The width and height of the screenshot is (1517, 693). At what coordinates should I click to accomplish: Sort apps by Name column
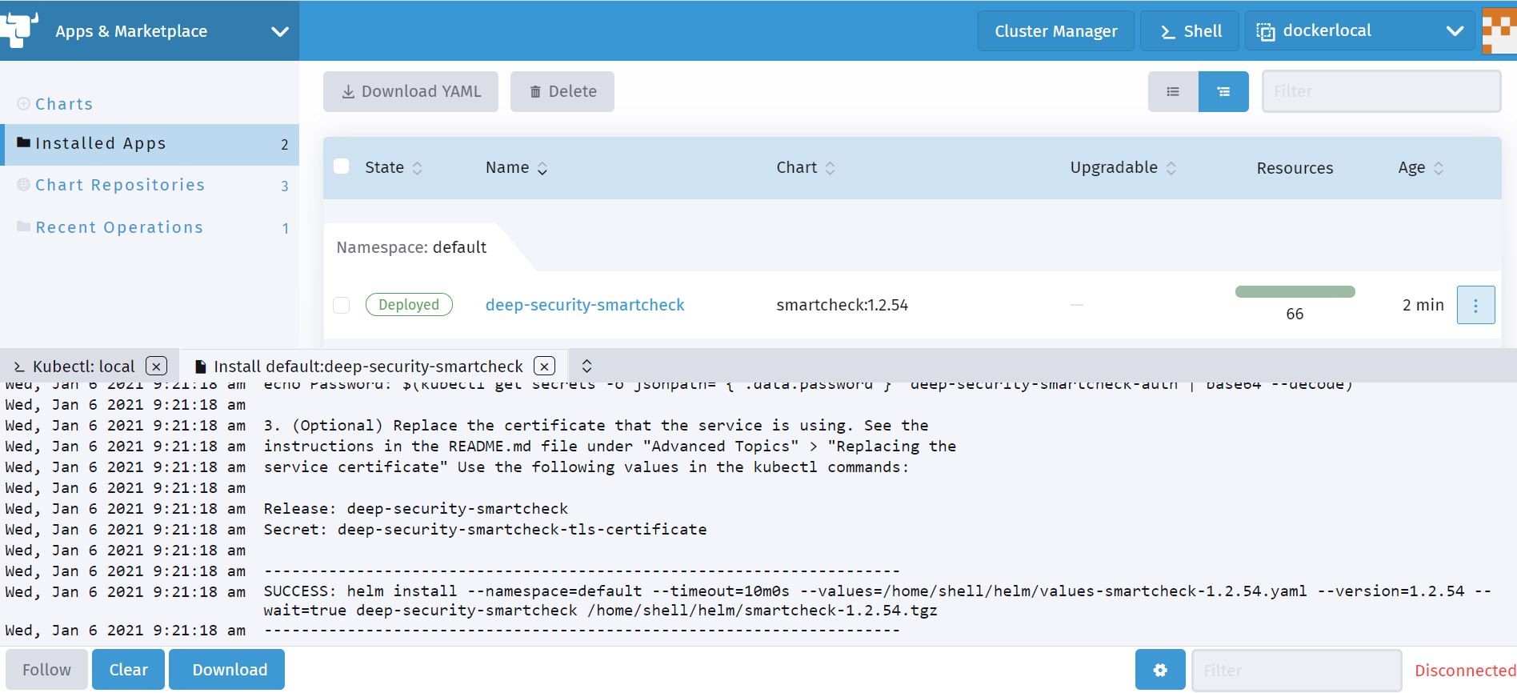coord(516,167)
